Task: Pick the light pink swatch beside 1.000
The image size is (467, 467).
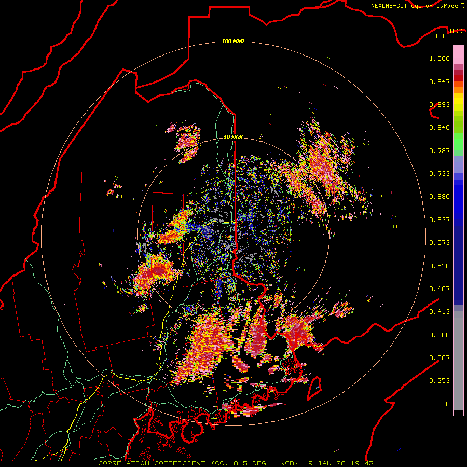Action: click(458, 56)
